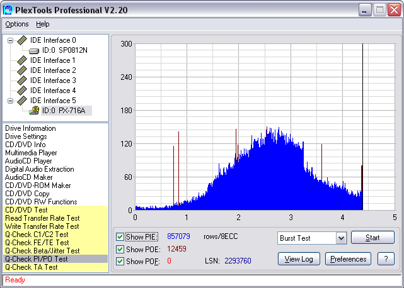Select Q-Check PI/PO Test
Viewport: 404px width, 288px height.
pos(55,259)
